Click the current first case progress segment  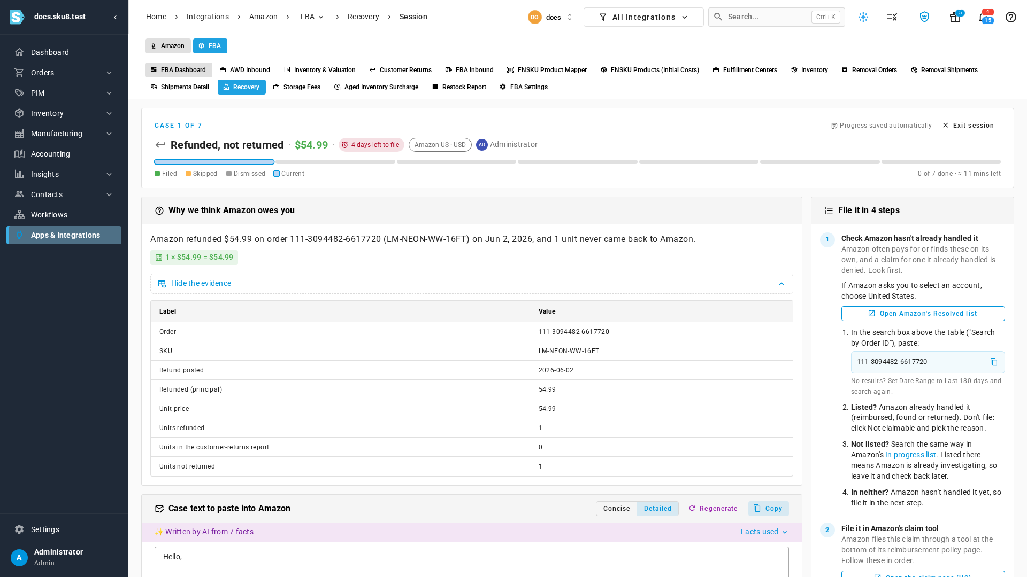214,162
